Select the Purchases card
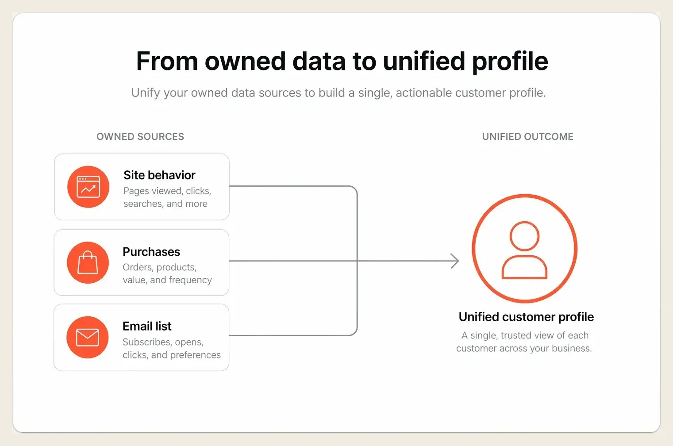Viewport: 673px width, 446px height. coord(142,262)
